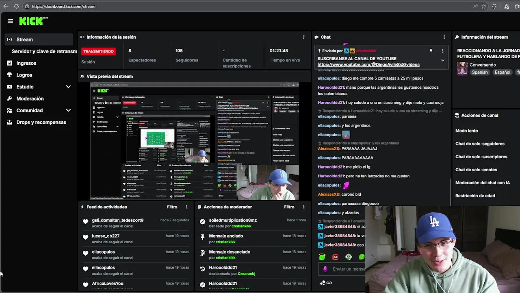The height and width of the screenshot is (293, 520).
Task: Click the chat identity dots icon
Action: click(322, 283)
